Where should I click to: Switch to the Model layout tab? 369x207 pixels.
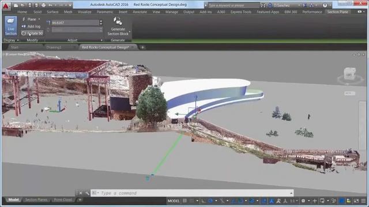13,200
